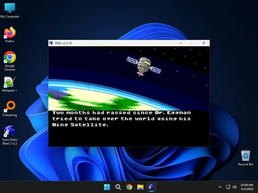
Task: Click the SRB2 v2.2.10 title text
Action: pyautogui.click(x=63, y=43)
